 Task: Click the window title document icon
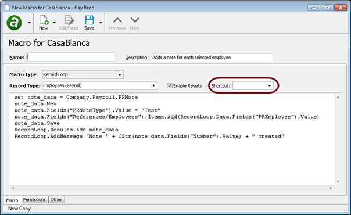8,8
